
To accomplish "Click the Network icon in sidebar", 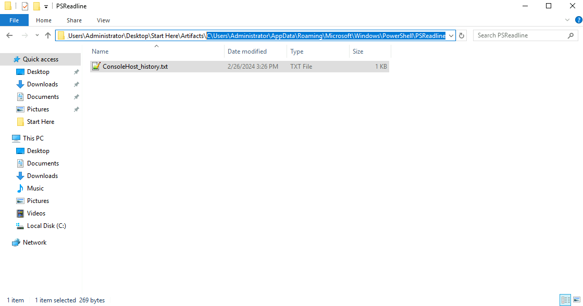I will [16, 243].
